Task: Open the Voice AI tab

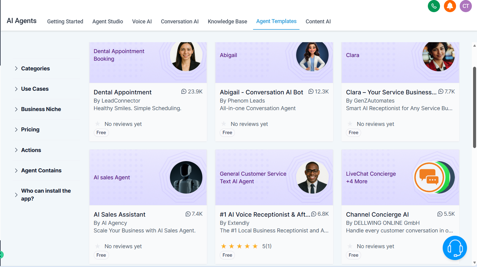Action: [x=142, y=22]
